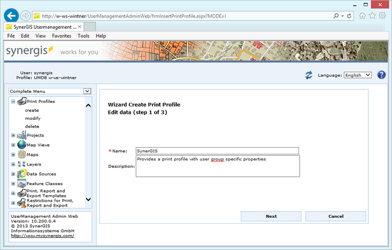This screenshot has width=392, height=250.
Task: Click the Projects label in the tree
Action: point(35,135)
